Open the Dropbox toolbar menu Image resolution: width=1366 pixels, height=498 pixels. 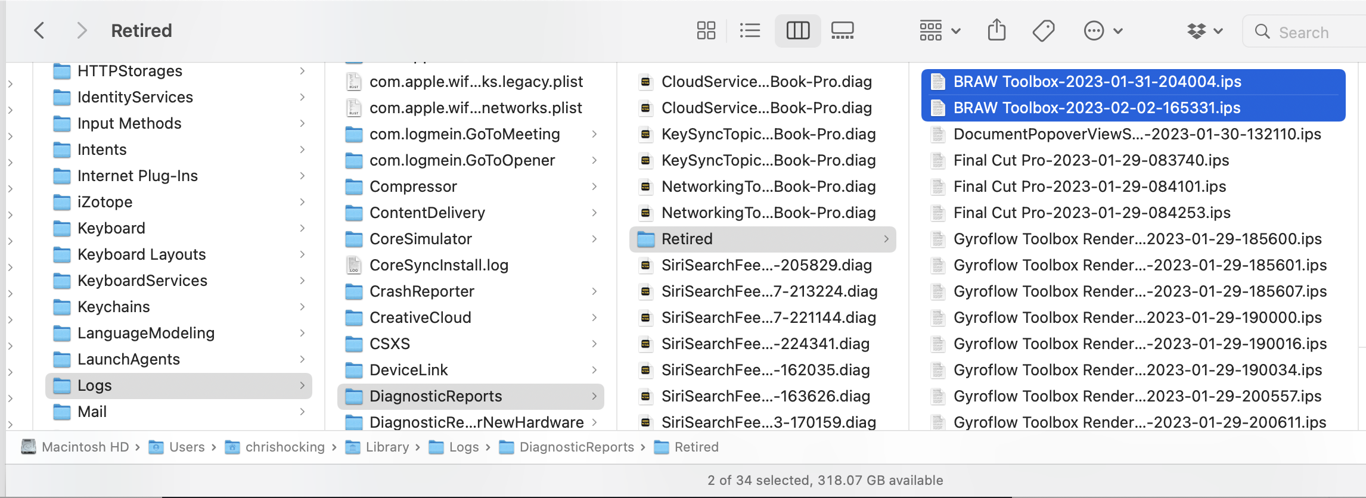(1204, 30)
